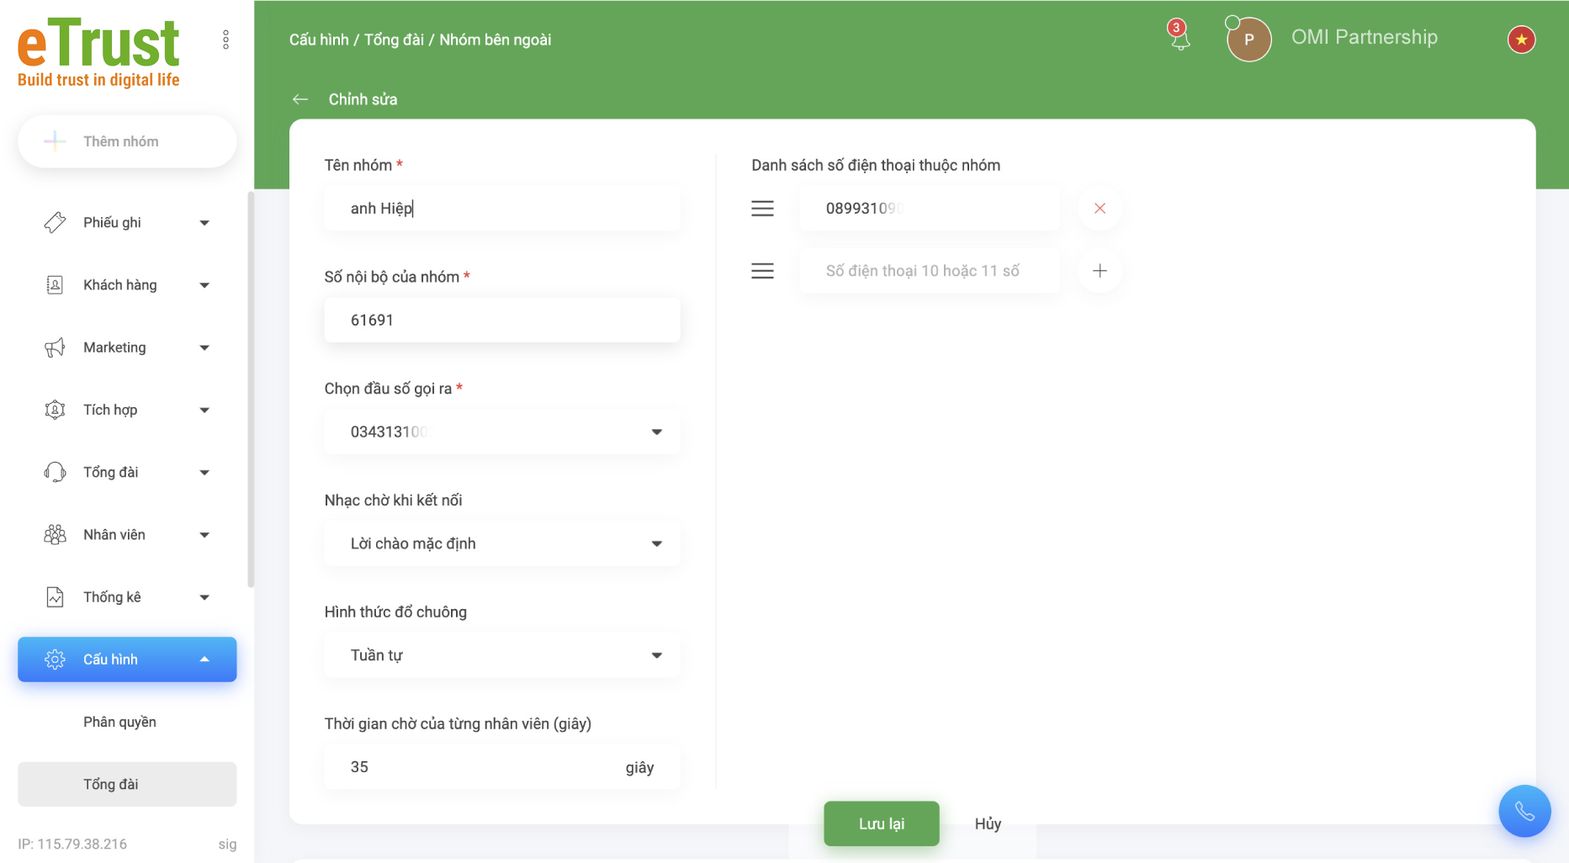Image resolution: width=1569 pixels, height=863 pixels.
Task: Collapse the Cấu hình sidebar menu
Action: pyautogui.click(x=127, y=659)
